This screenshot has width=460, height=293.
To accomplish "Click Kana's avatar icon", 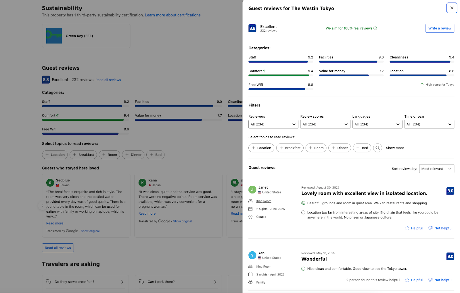I will [x=142, y=183].
